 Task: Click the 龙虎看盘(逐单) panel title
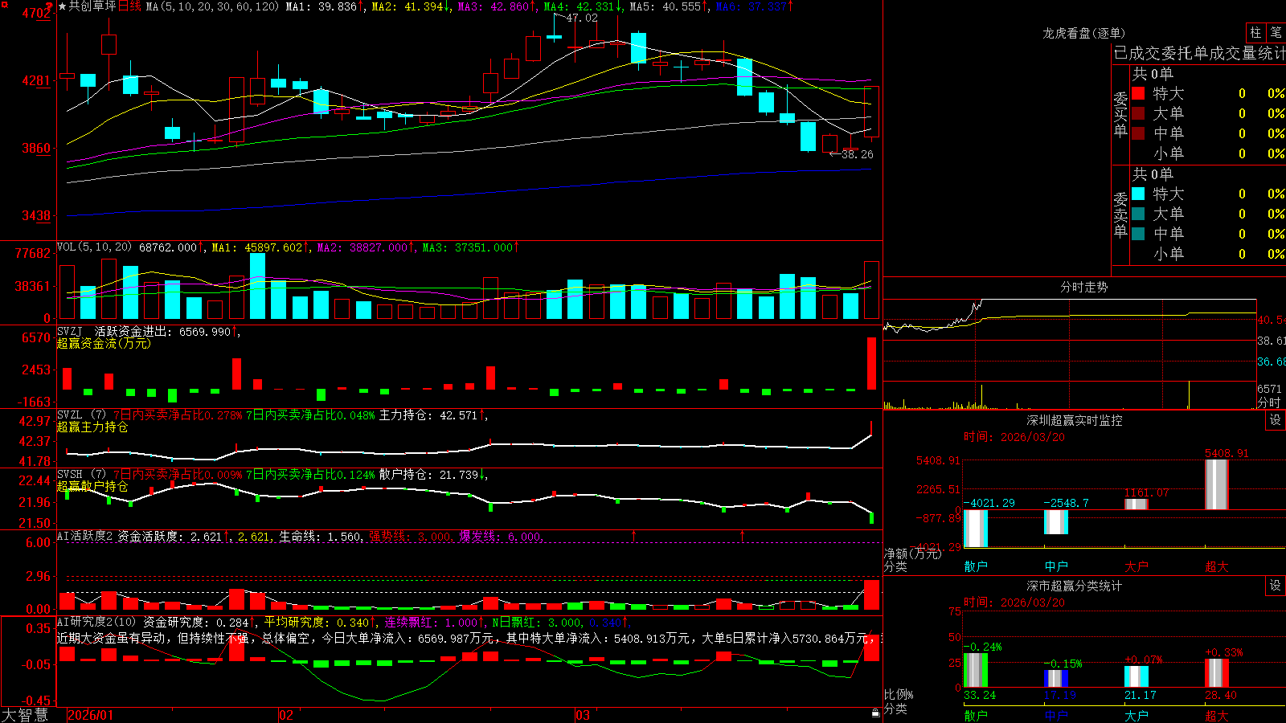(x=1083, y=33)
